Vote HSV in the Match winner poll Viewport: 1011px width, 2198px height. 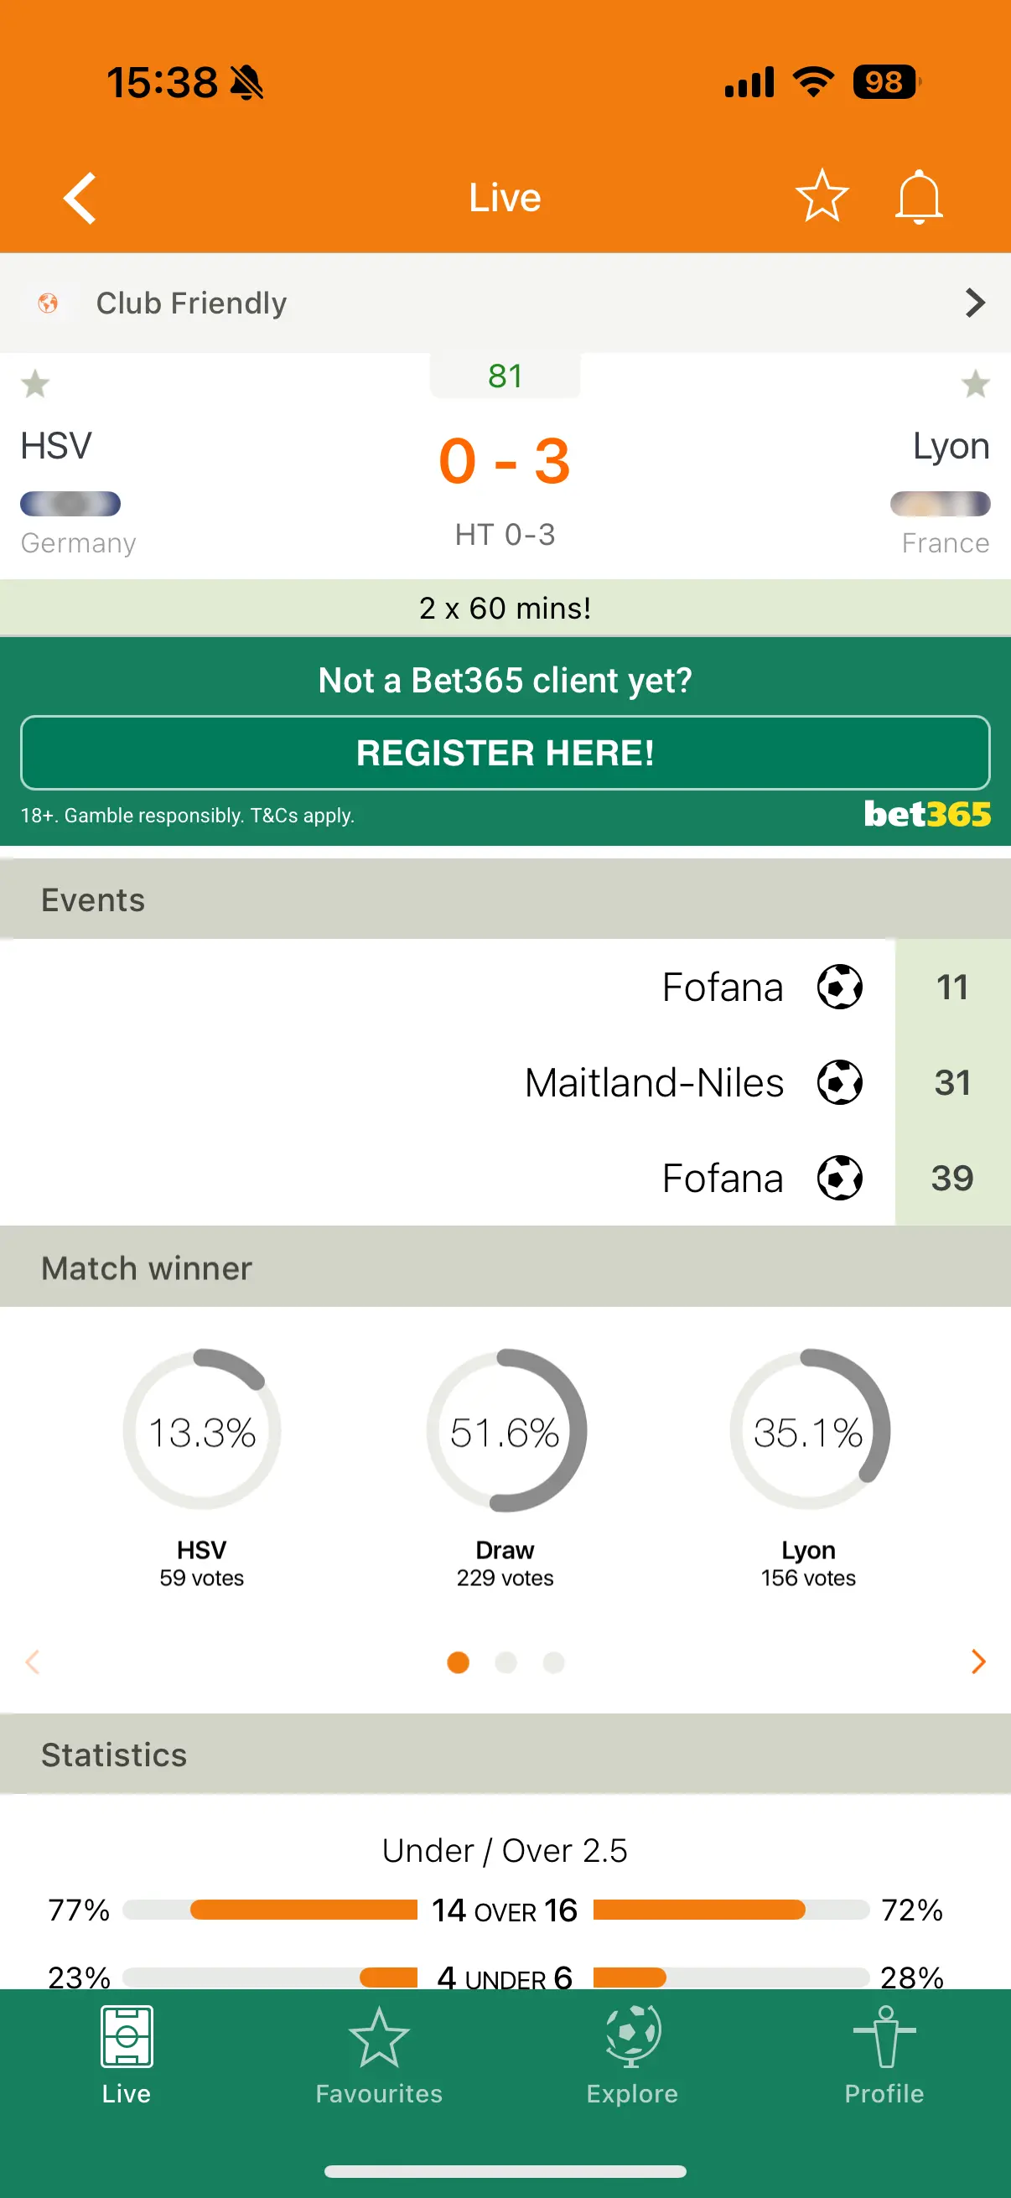202,1431
